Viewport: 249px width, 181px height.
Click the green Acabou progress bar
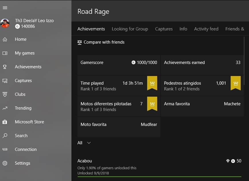(159, 177)
